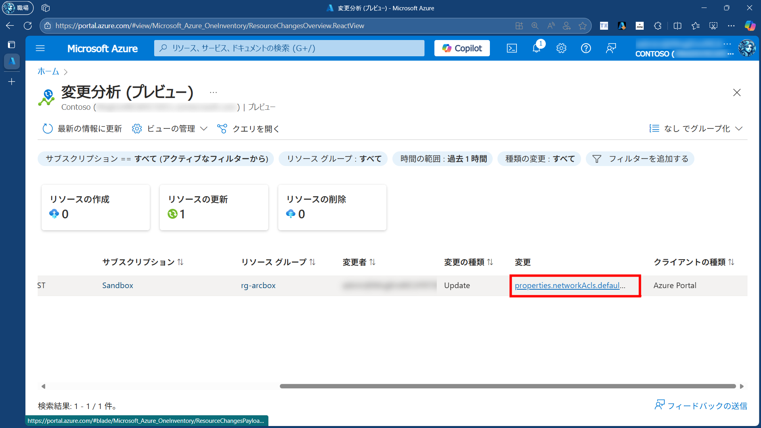
Task: Click the help question mark icon
Action: click(x=586, y=48)
